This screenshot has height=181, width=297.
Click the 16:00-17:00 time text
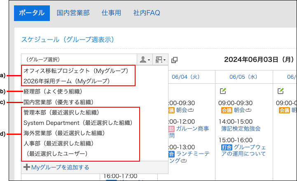pyautogui.click(x=120, y=176)
